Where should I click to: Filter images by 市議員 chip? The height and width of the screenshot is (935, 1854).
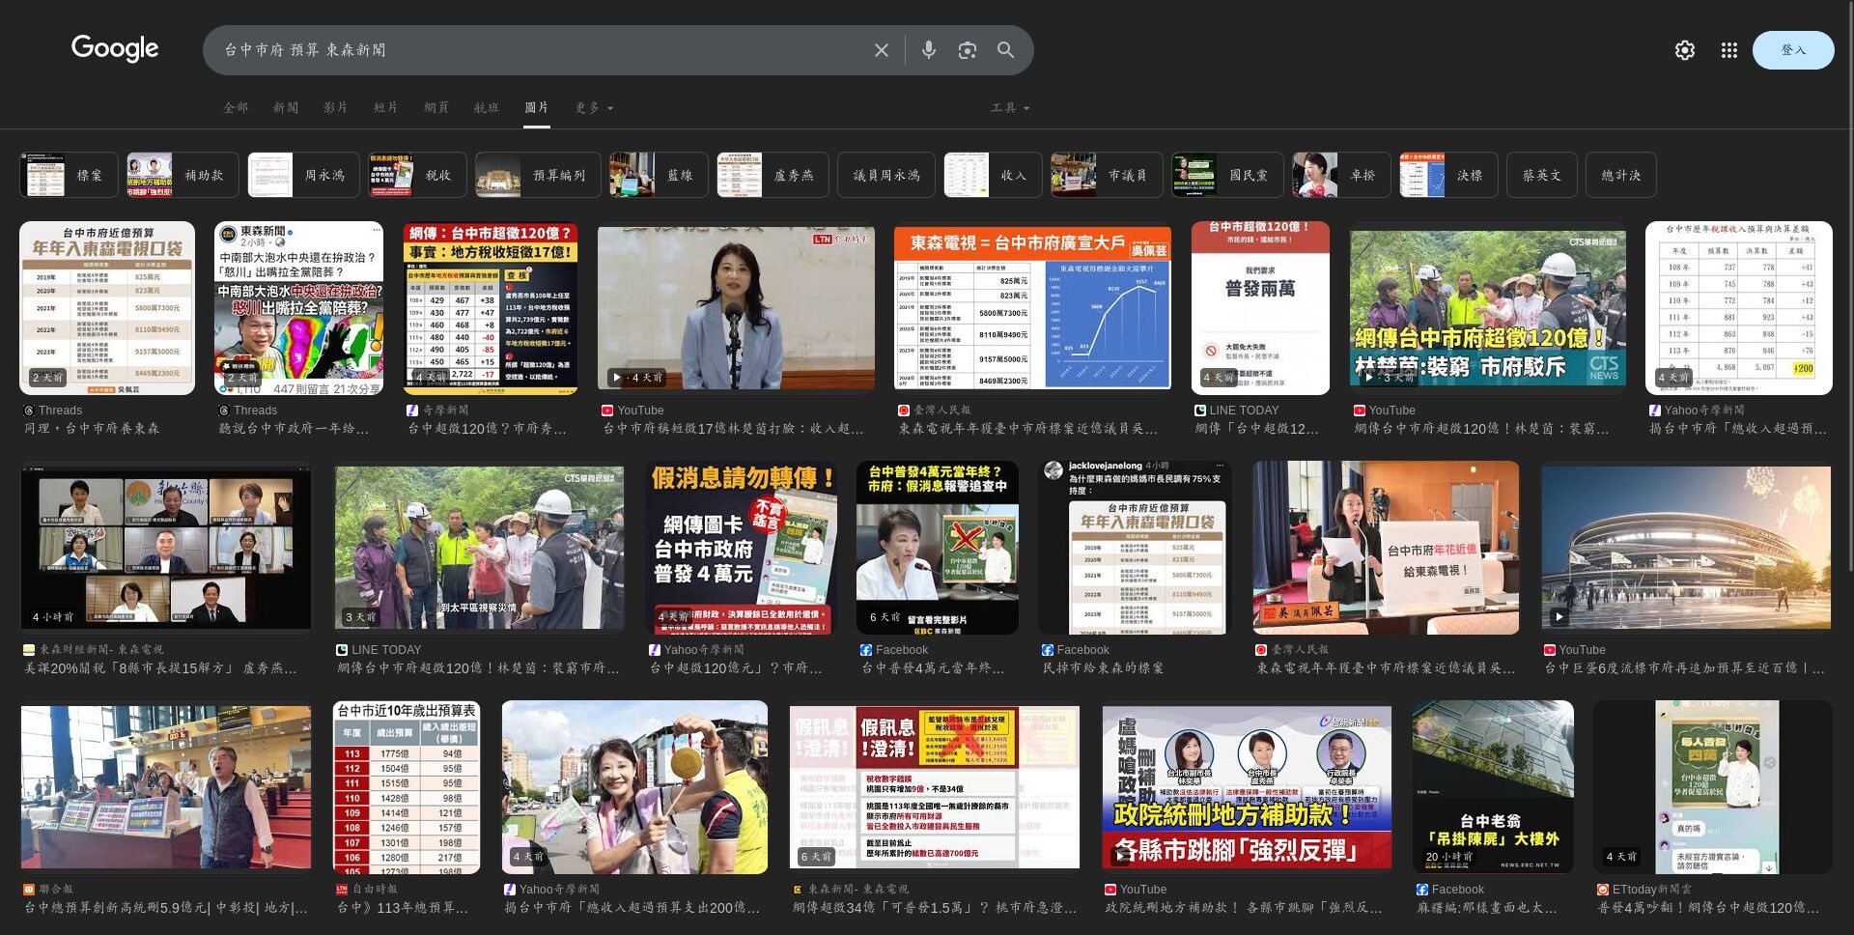(x=1107, y=175)
